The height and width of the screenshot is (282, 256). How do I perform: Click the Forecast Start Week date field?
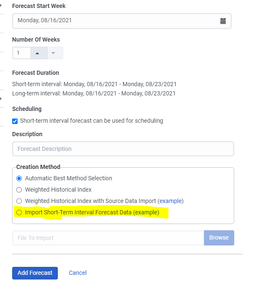(x=113, y=21)
